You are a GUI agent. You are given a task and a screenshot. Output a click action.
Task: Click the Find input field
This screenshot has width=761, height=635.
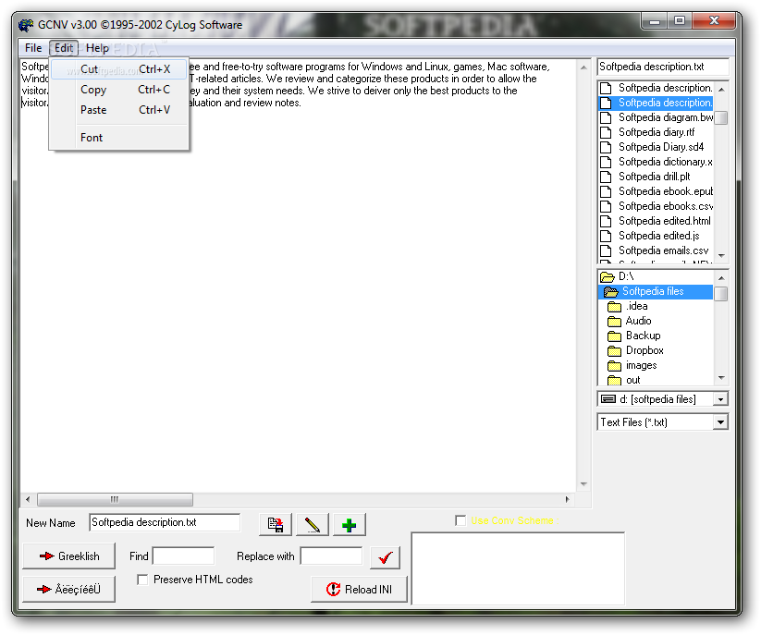[x=183, y=556]
